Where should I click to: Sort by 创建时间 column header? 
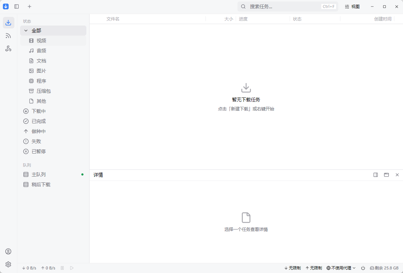383,19
